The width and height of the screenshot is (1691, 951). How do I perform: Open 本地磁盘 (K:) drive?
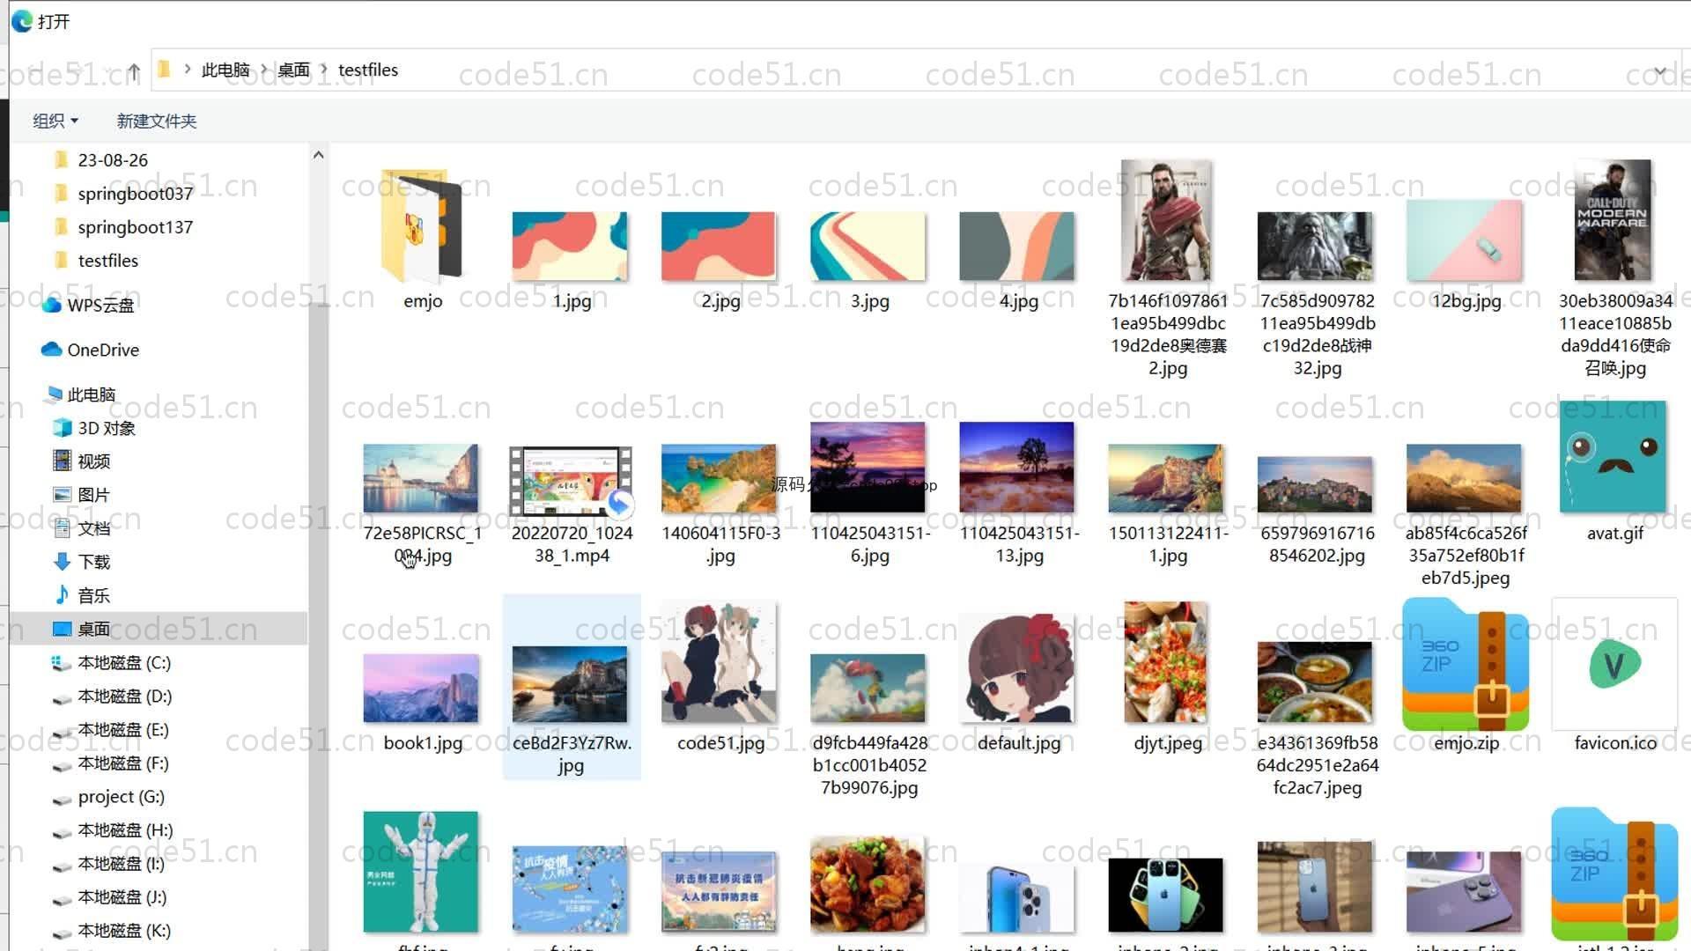(x=124, y=930)
